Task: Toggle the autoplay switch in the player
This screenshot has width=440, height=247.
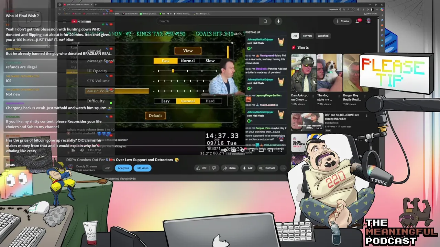Action: pyautogui.click(x=224, y=150)
